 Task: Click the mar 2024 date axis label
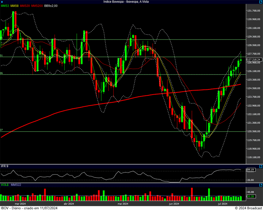(20, 204)
